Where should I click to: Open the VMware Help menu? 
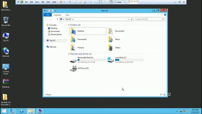tap(54, 2)
